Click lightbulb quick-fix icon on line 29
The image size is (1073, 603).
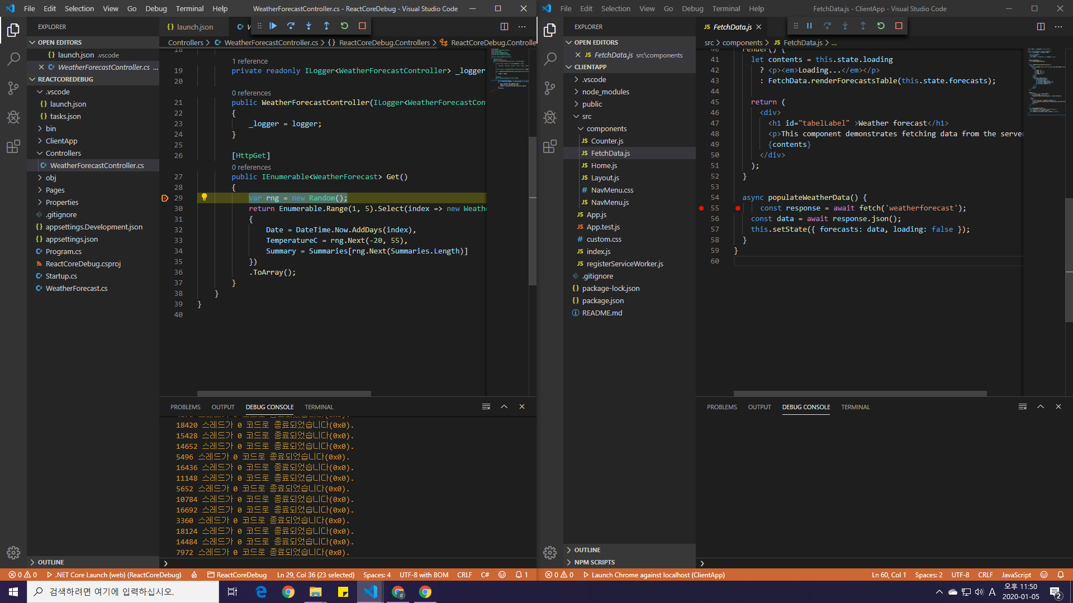pyautogui.click(x=204, y=197)
